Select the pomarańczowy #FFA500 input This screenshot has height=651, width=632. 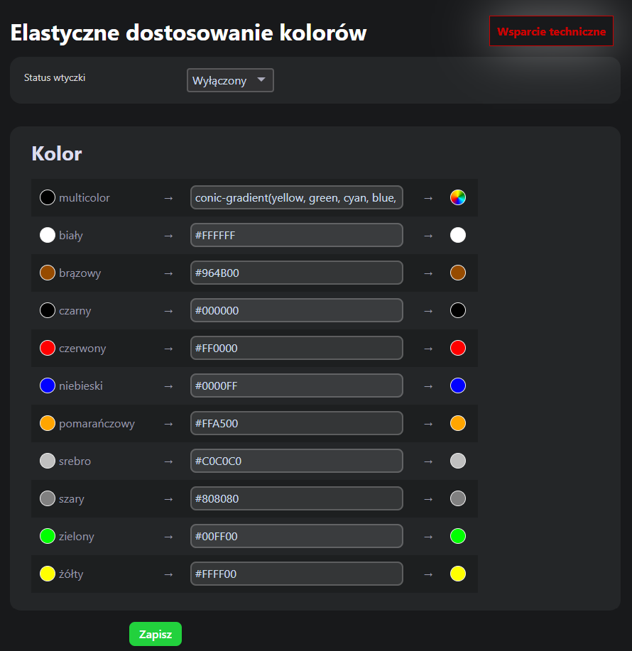tap(296, 423)
